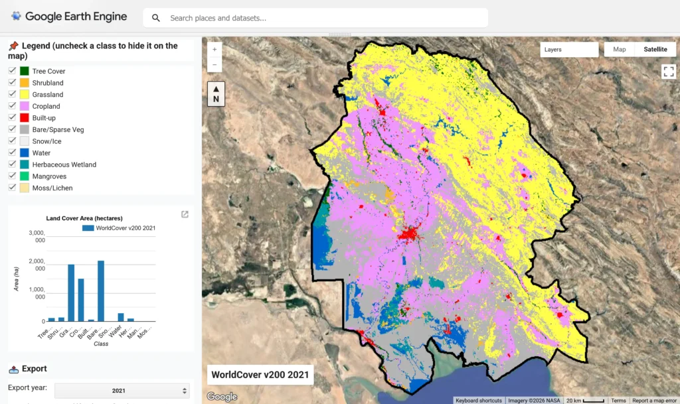This screenshot has height=404, width=680.
Task: Hide the Cropland class checkbox
Action: tap(12, 105)
